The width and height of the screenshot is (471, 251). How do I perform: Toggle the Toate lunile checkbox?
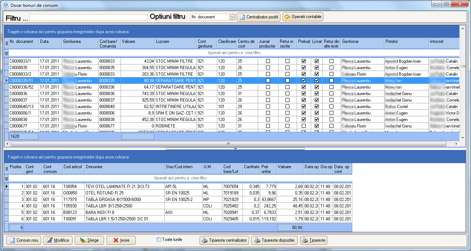pyautogui.click(x=159, y=239)
